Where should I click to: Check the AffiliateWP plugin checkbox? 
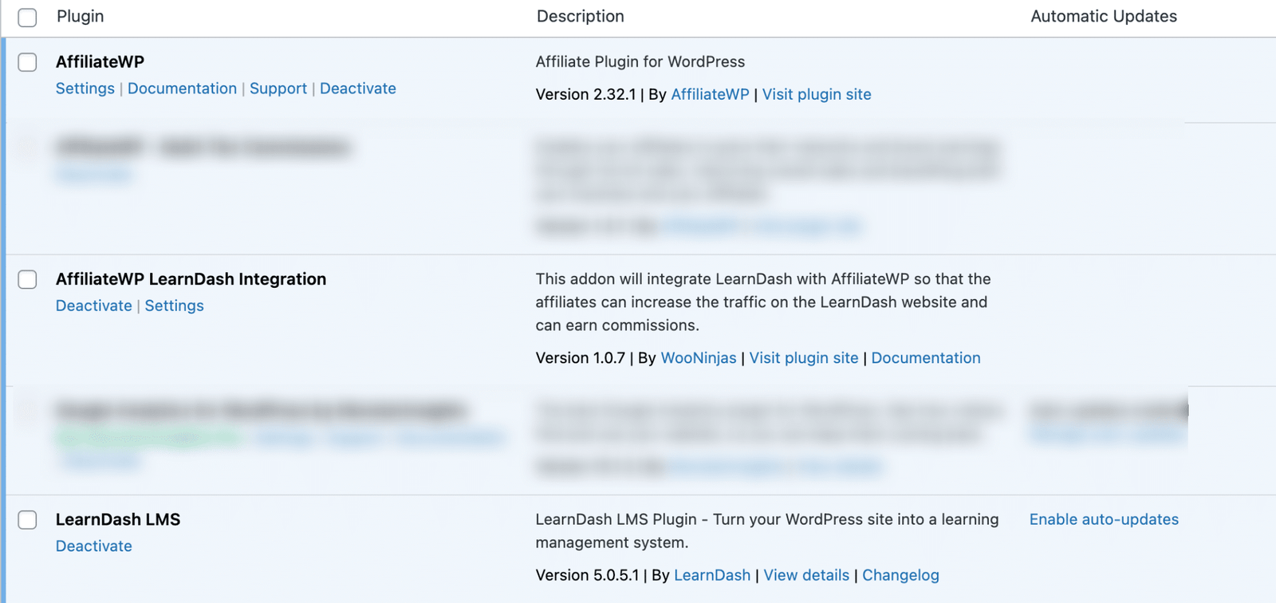click(27, 62)
